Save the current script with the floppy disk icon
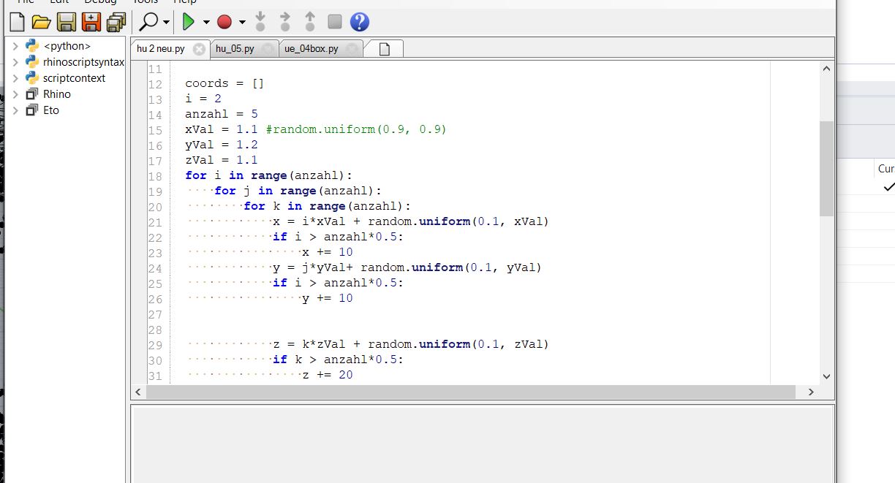Viewport: 895px width, 483px height. [65, 22]
